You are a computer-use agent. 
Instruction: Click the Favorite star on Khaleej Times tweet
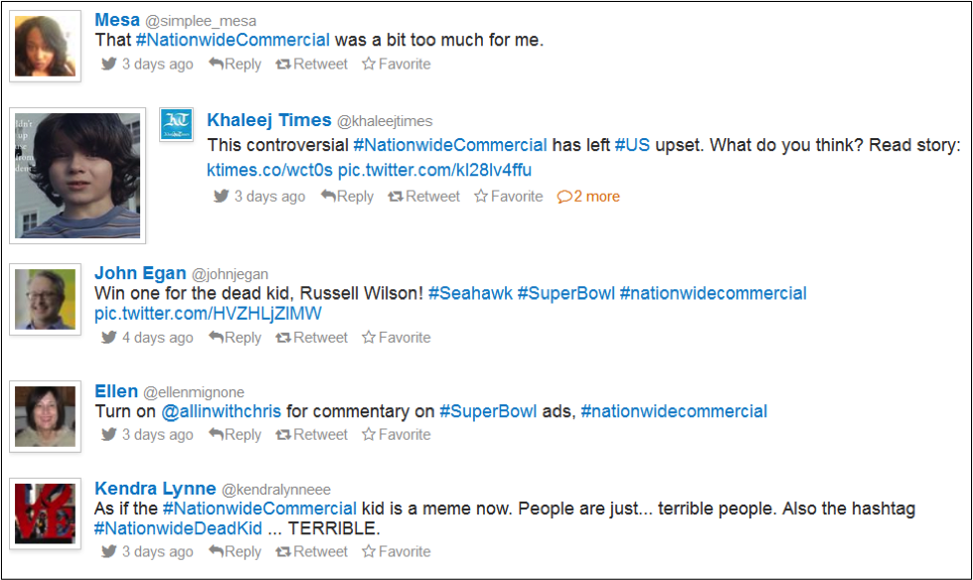pyautogui.click(x=481, y=197)
